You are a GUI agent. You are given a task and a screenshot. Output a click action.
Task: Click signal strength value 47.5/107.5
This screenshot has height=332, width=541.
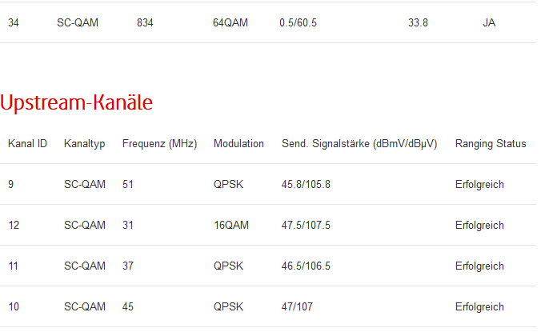click(x=307, y=226)
